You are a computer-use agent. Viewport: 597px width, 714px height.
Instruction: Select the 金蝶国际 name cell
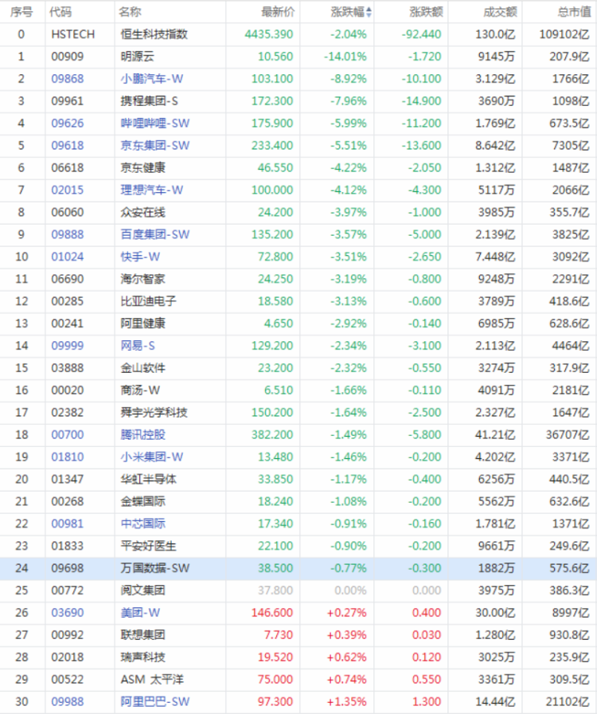pyautogui.click(x=142, y=501)
